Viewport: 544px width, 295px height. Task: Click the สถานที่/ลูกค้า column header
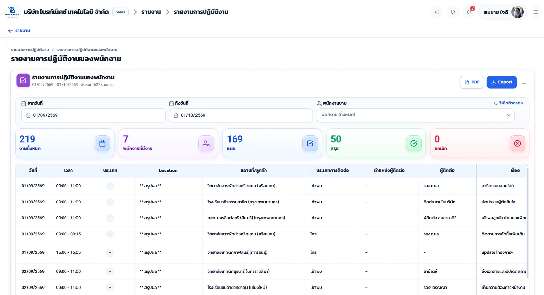pyautogui.click(x=253, y=170)
